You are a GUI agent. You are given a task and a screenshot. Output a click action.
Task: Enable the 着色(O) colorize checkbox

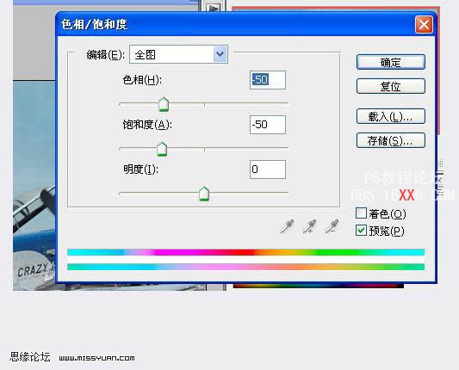click(x=361, y=213)
